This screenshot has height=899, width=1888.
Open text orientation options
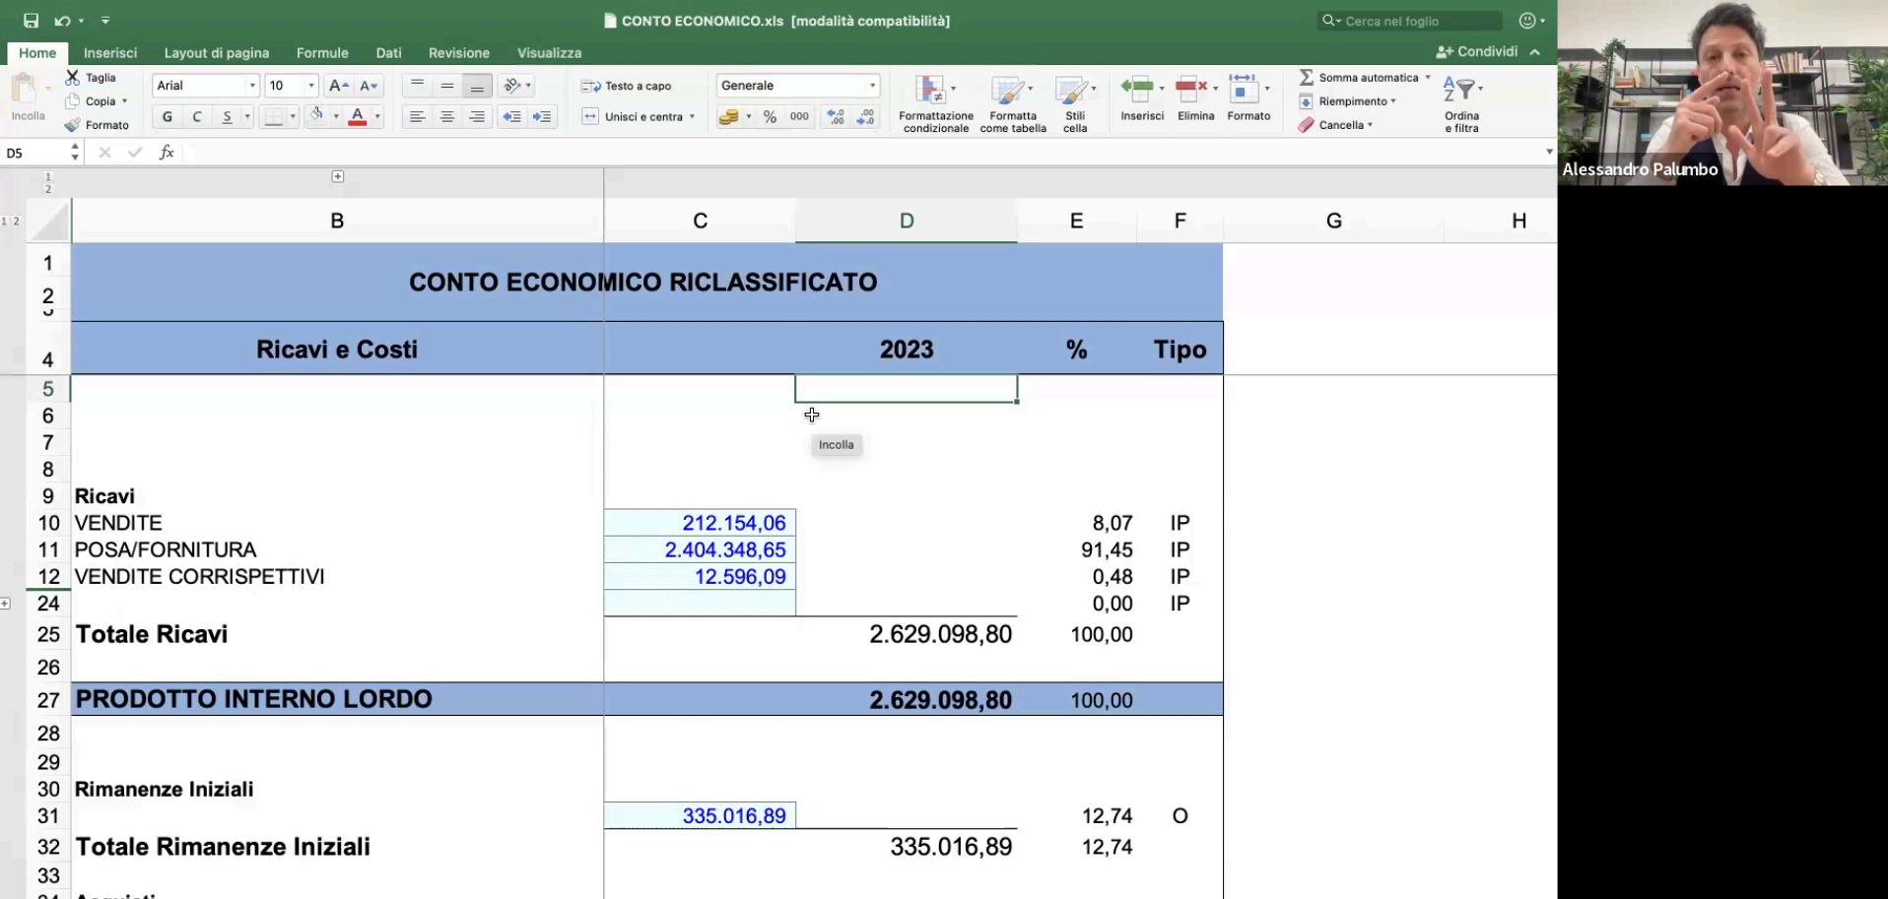click(x=512, y=86)
